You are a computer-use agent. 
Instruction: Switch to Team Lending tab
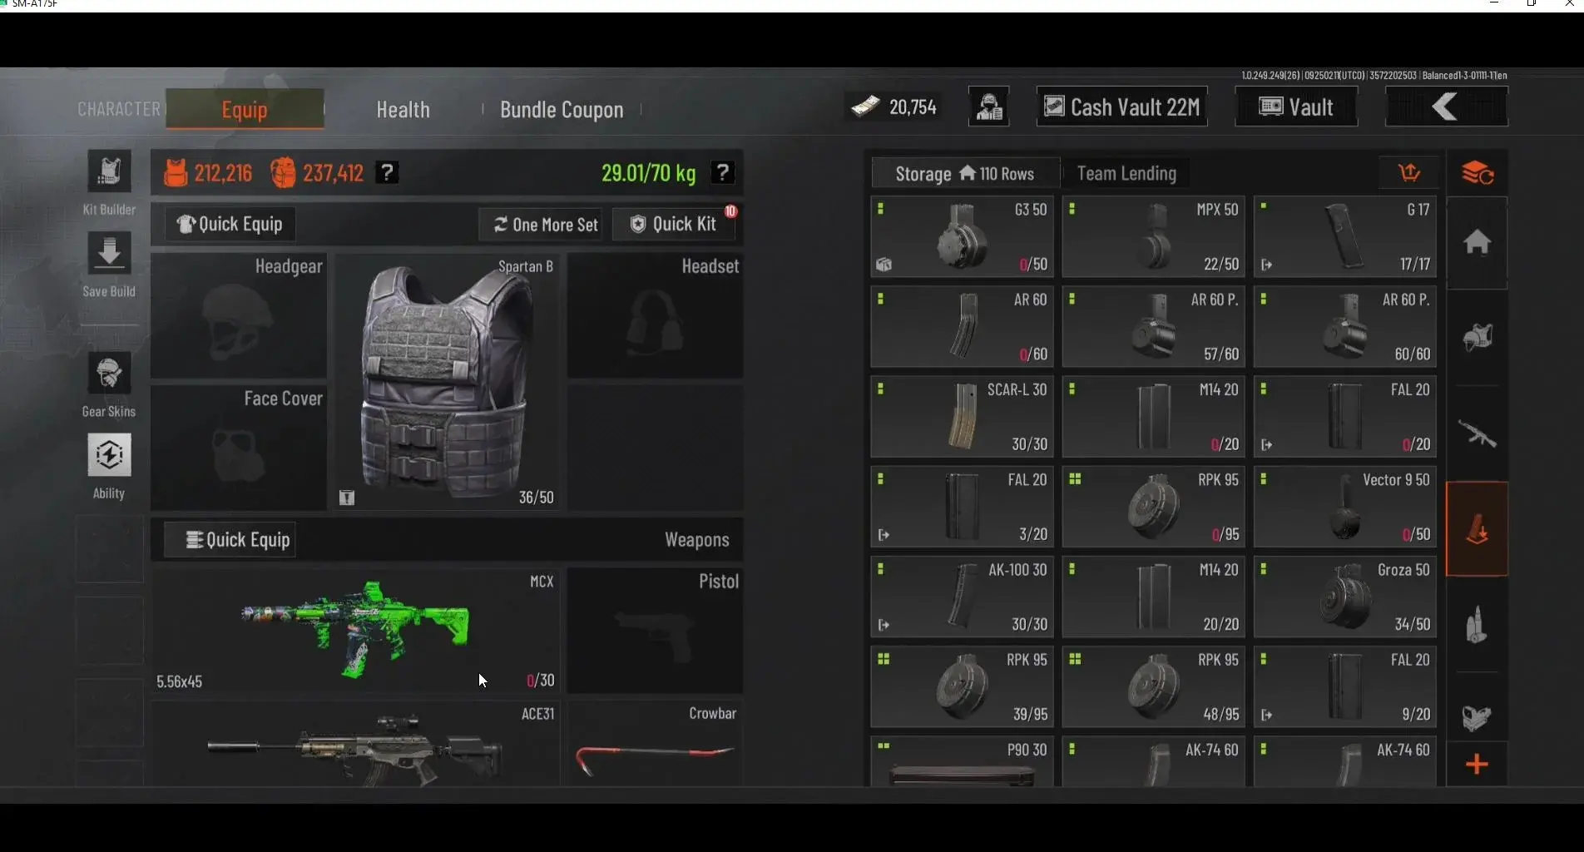pos(1126,173)
